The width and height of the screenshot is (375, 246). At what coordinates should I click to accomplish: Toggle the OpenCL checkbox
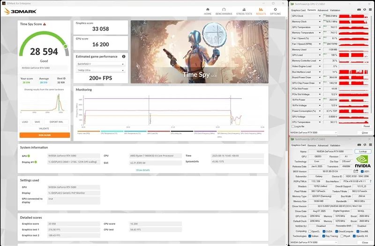pos(310,231)
